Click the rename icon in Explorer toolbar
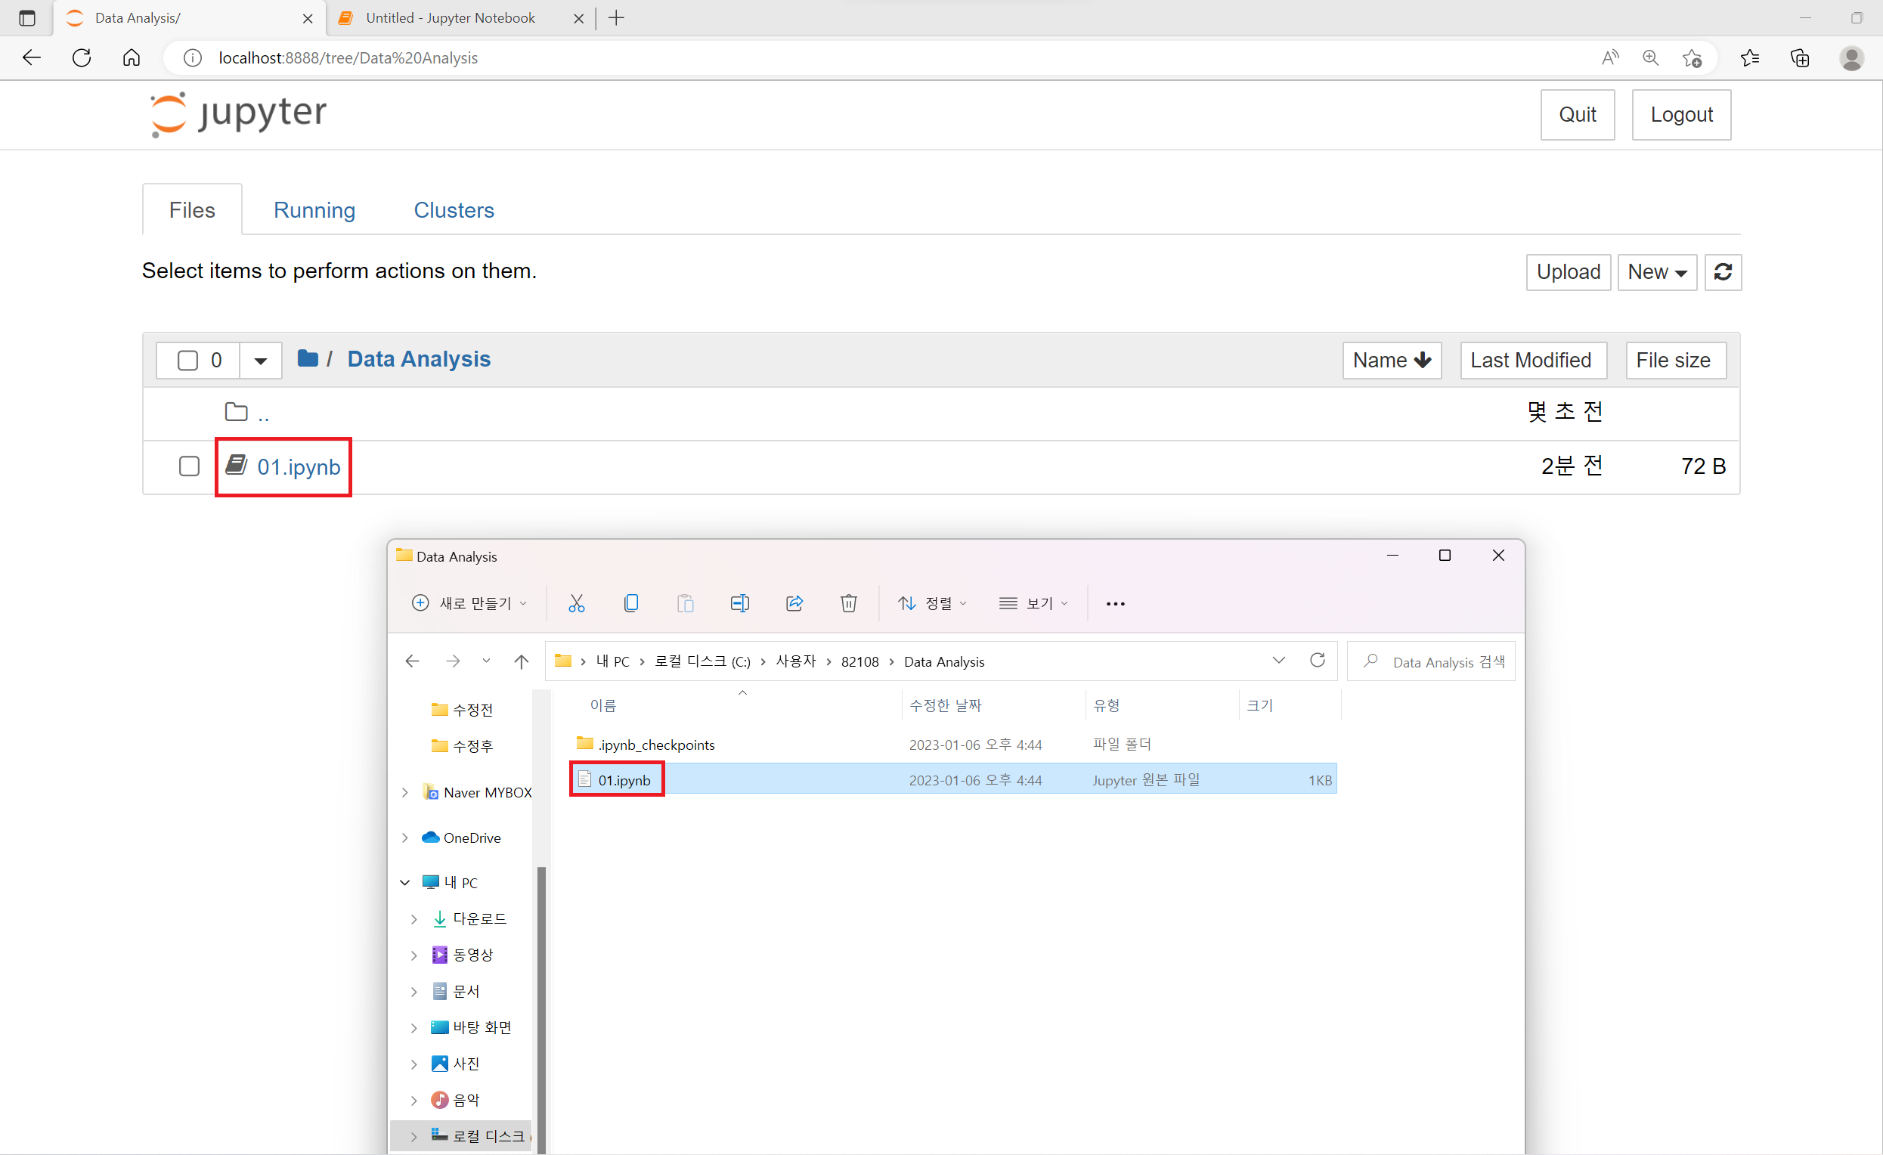This screenshot has width=1883, height=1155. pyautogui.click(x=739, y=603)
